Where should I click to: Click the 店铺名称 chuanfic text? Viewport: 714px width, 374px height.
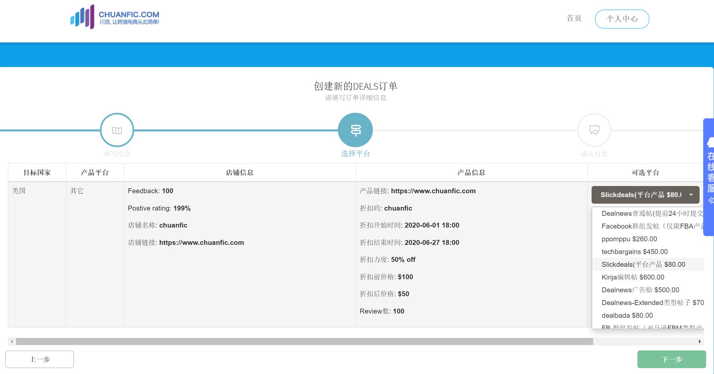157,225
